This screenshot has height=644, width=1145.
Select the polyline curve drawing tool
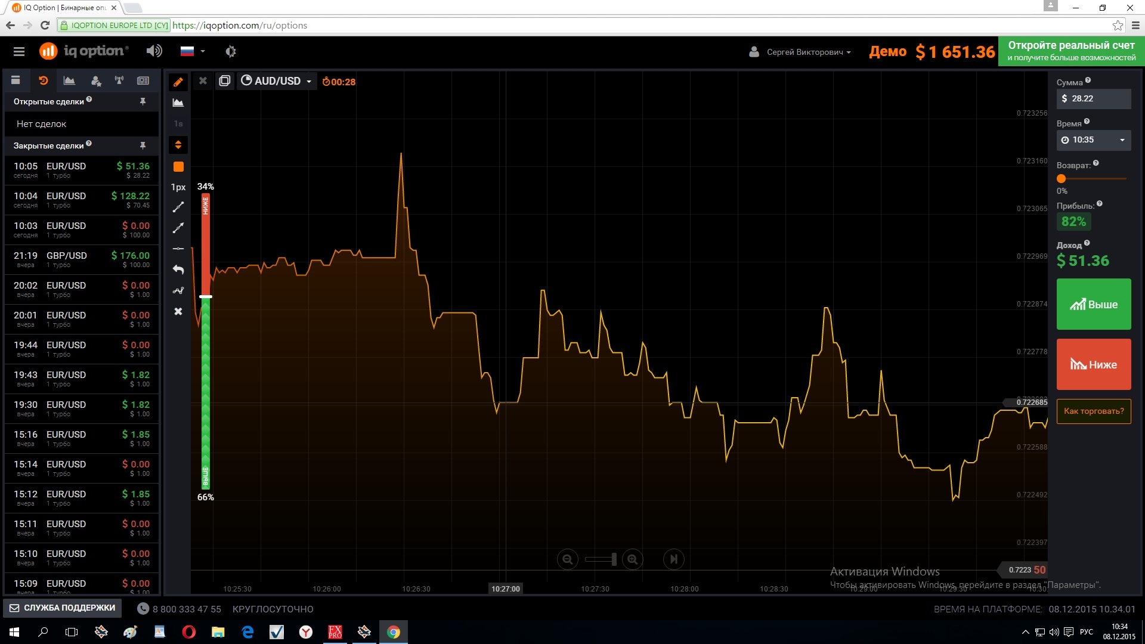point(178,290)
